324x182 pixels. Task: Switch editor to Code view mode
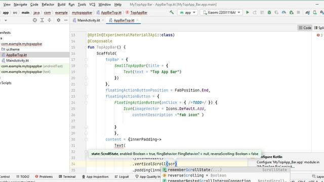(305, 28)
